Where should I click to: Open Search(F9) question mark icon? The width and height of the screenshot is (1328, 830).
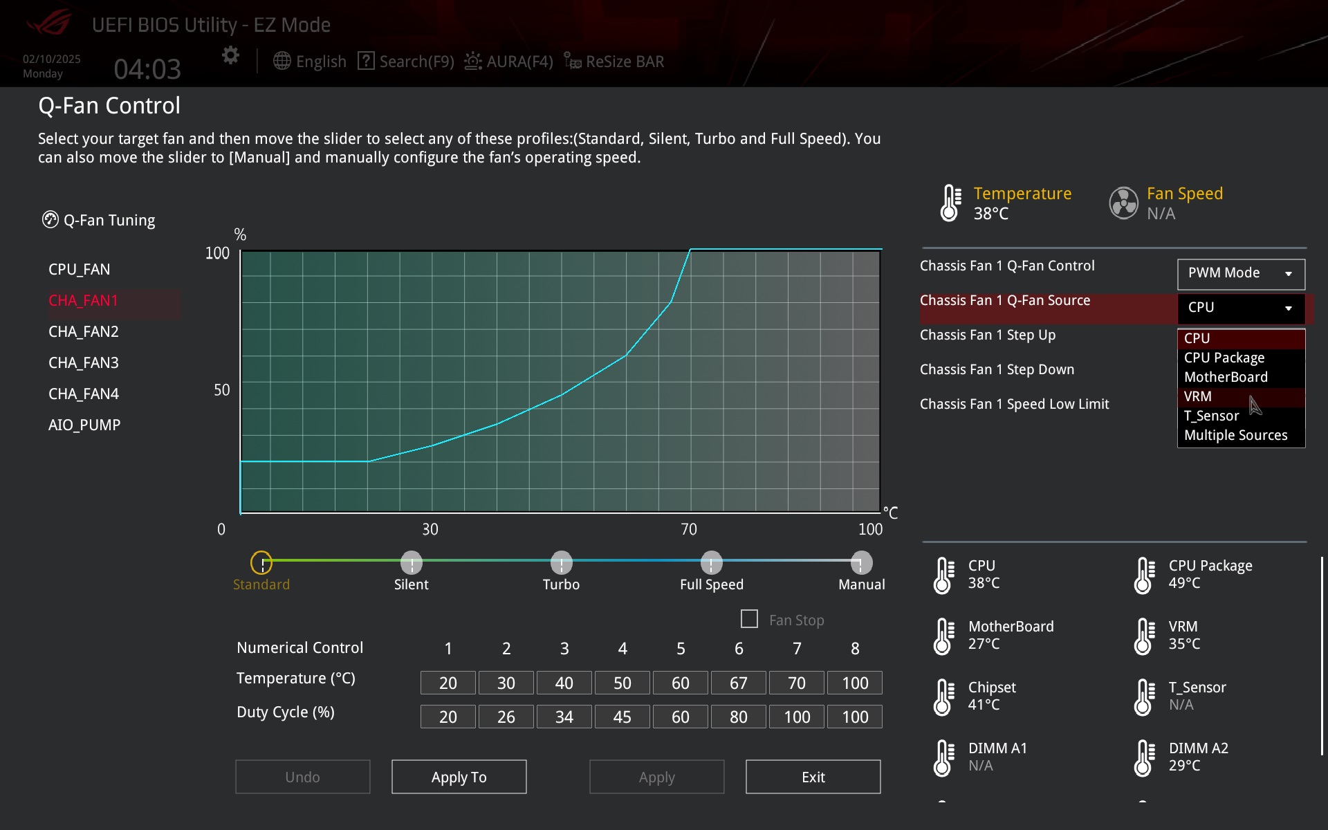366,61
